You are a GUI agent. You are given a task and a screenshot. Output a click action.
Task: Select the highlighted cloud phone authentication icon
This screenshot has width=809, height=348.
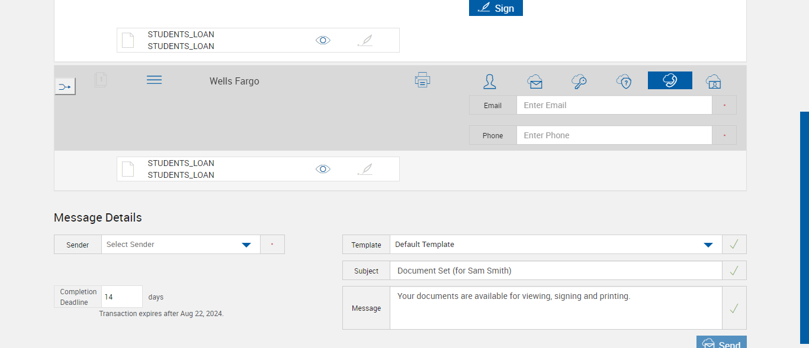670,80
